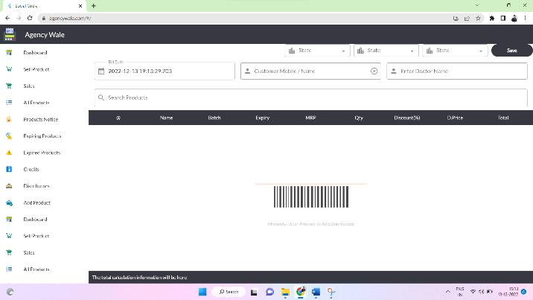Open Credits from the sidebar
The image size is (533, 300).
click(31, 169)
